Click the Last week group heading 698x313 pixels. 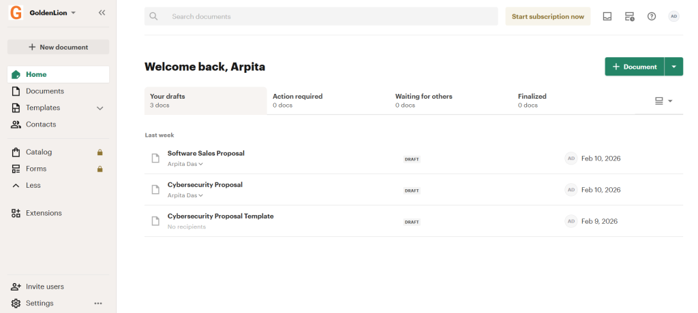[160, 135]
